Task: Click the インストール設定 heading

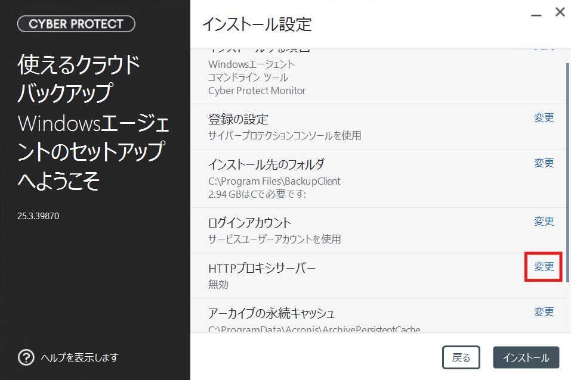Action: [x=257, y=24]
